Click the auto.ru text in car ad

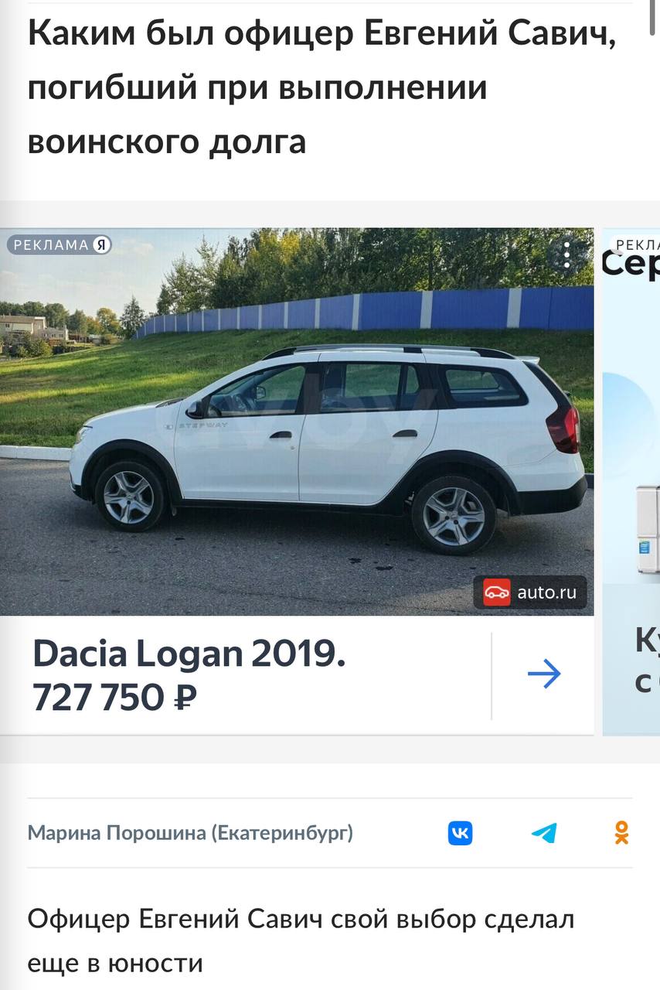click(x=546, y=593)
